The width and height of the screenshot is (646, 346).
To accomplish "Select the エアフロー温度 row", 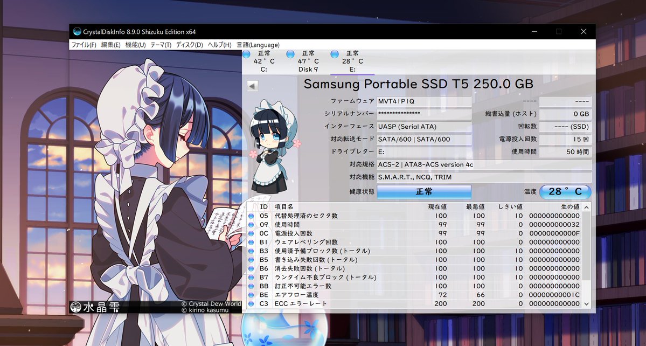I will 414,295.
